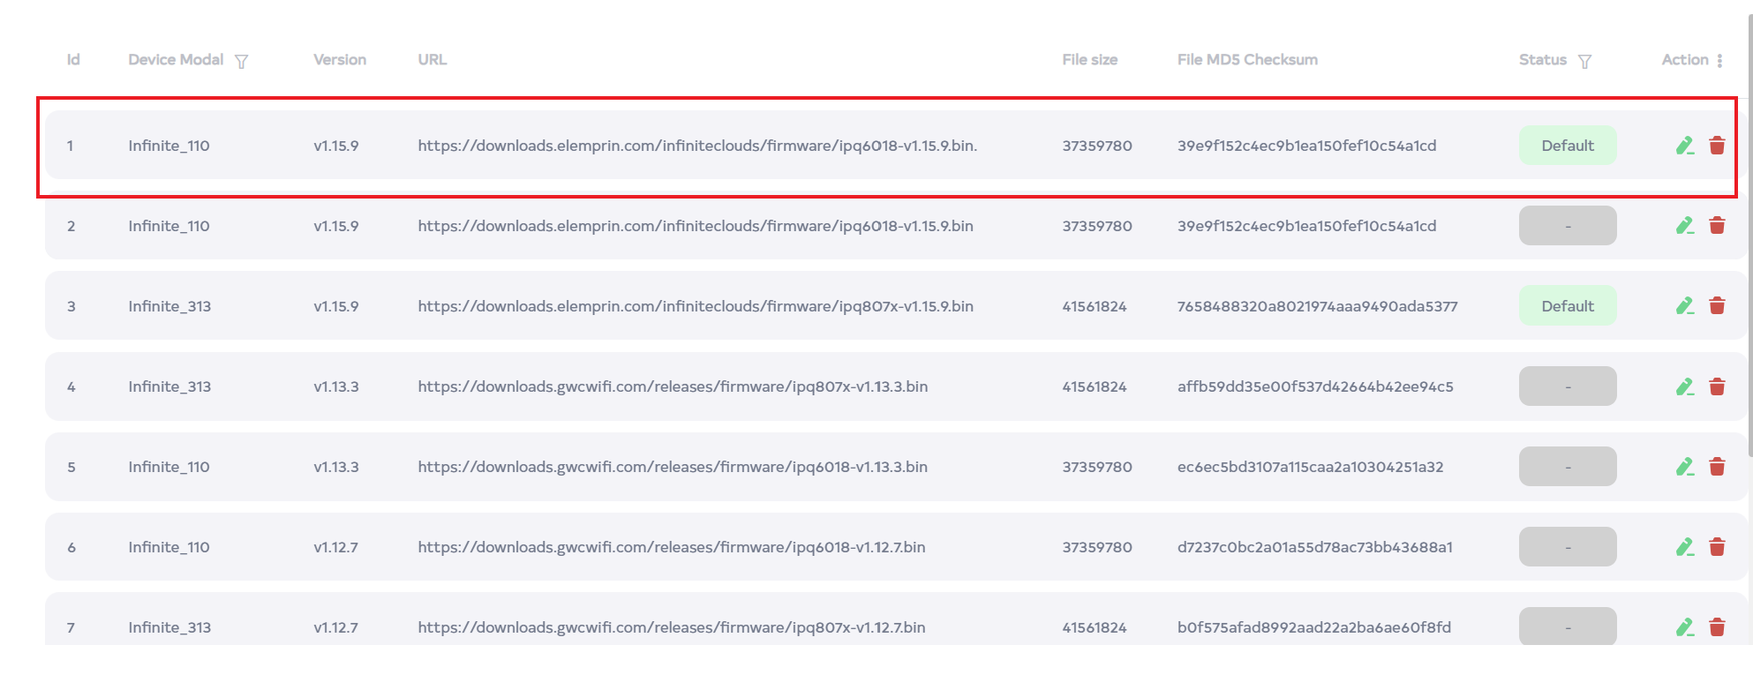The height and width of the screenshot is (690, 1753).
Task: Click edit pencil for row 3
Action: point(1684,306)
